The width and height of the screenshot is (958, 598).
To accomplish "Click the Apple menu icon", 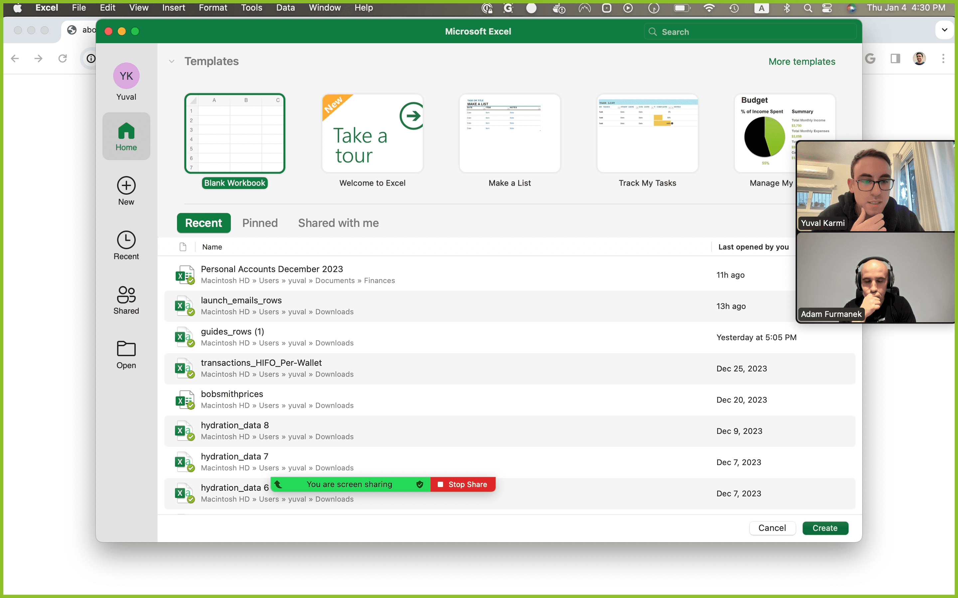I will [x=18, y=8].
